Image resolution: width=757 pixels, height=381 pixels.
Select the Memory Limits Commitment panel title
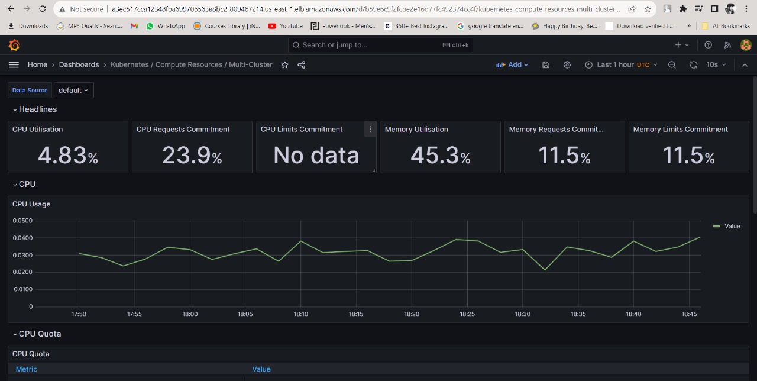tap(681, 129)
